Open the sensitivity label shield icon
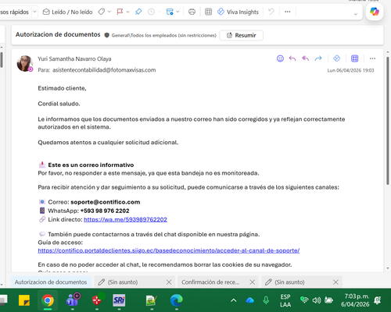Screen dimensions: 391x312 point(106,35)
